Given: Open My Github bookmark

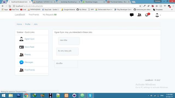Looking at the screenshot, I should point(81,10).
